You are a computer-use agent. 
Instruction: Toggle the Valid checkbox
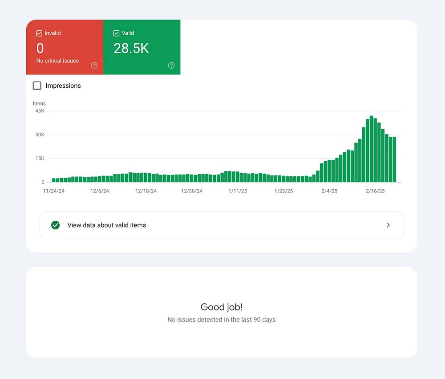click(x=117, y=33)
